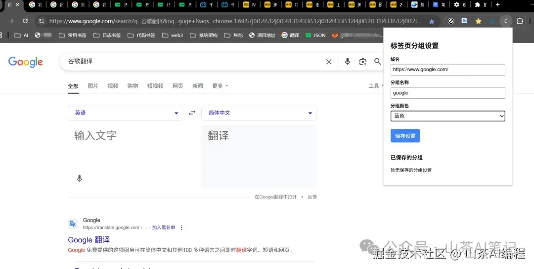Switch to the puzzle-piece Extensions tab
The width and height of the screenshot is (534, 269).
pyautogui.click(x=481, y=5)
